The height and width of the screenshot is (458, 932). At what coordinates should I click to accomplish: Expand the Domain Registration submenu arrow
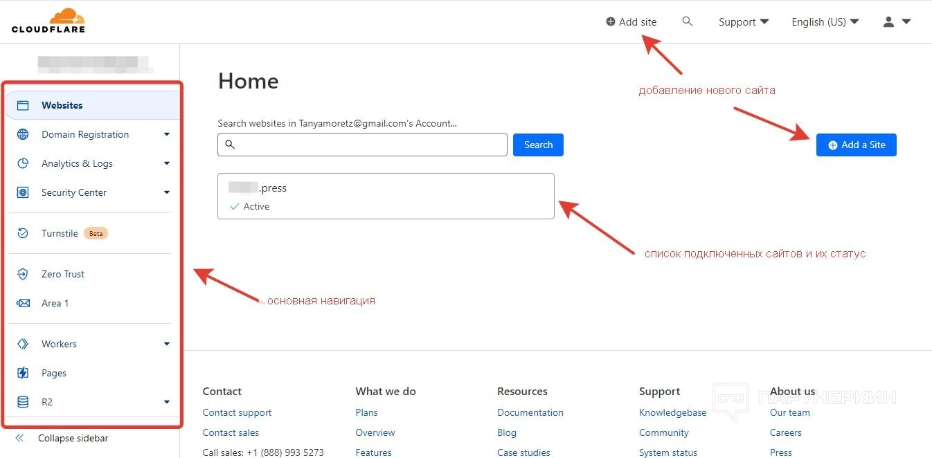pyautogui.click(x=167, y=134)
